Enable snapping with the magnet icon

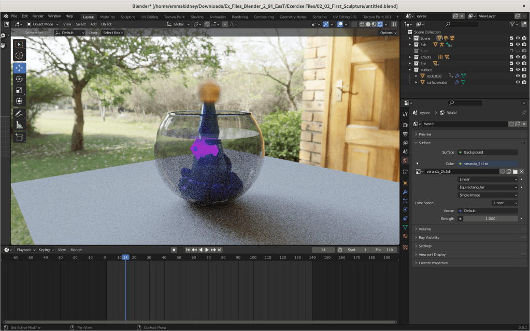click(x=206, y=24)
